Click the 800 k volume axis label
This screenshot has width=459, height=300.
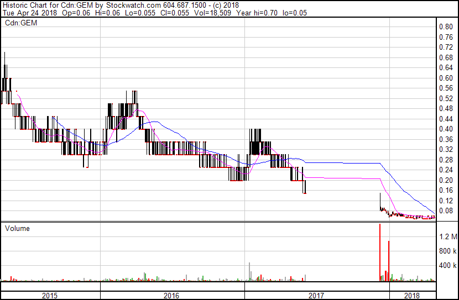click(447, 251)
